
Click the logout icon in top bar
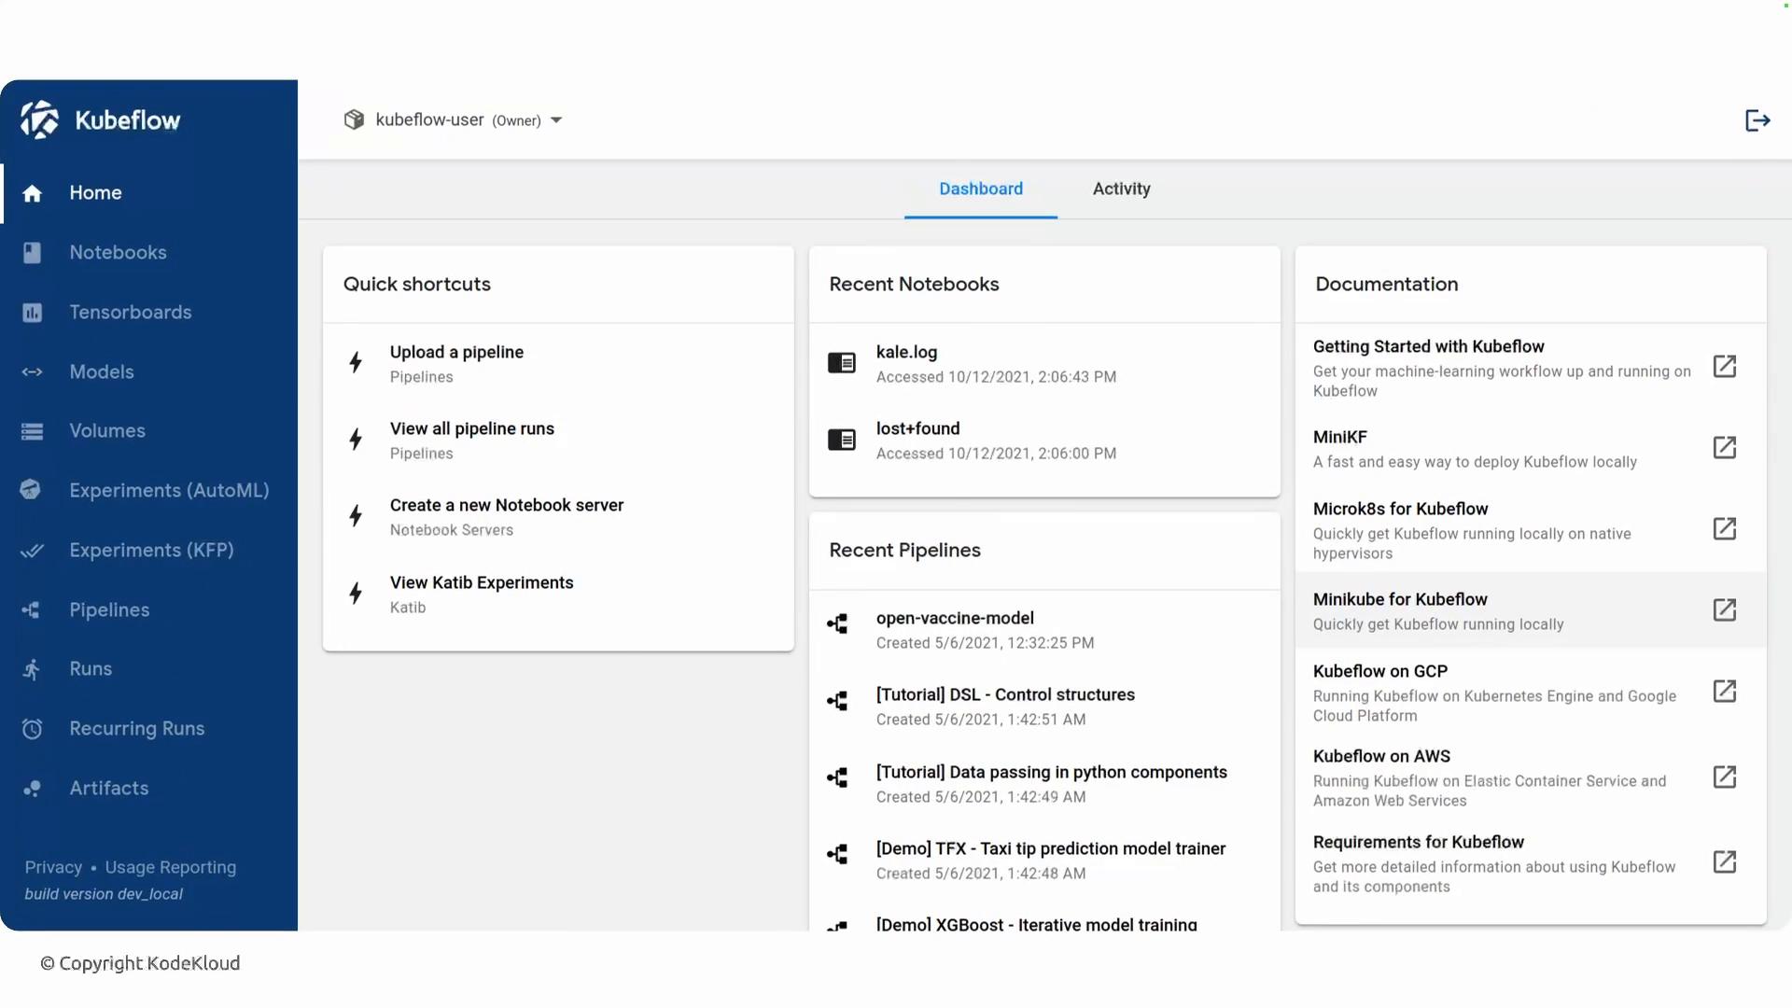[1757, 120]
